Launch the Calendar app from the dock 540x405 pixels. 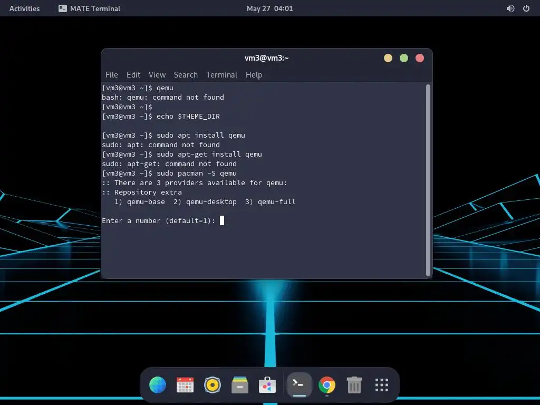click(x=185, y=384)
